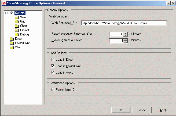Select Excel in the options tree

pyautogui.click(x=19, y=39)
